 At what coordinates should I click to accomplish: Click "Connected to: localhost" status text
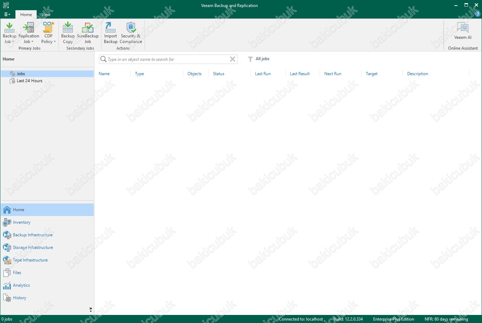pyautogui.click(x=301, y=319)
